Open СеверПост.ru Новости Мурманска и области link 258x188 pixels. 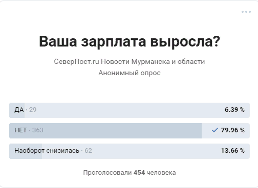pos(130,61)
